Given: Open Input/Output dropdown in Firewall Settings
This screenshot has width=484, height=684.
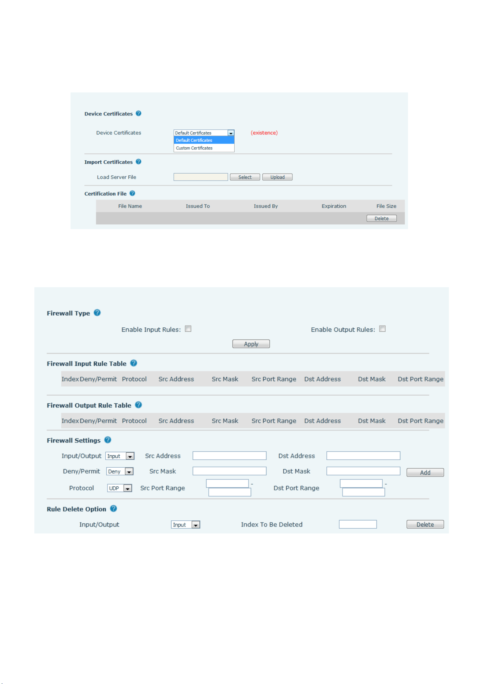Looking at the screenshot, I should 120,456.
